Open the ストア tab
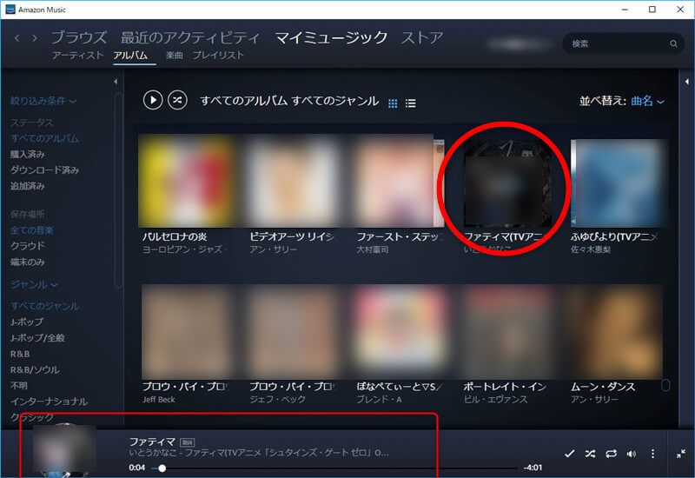The height and width of the screenshot is (478, 695). click(x=422, y=37)
